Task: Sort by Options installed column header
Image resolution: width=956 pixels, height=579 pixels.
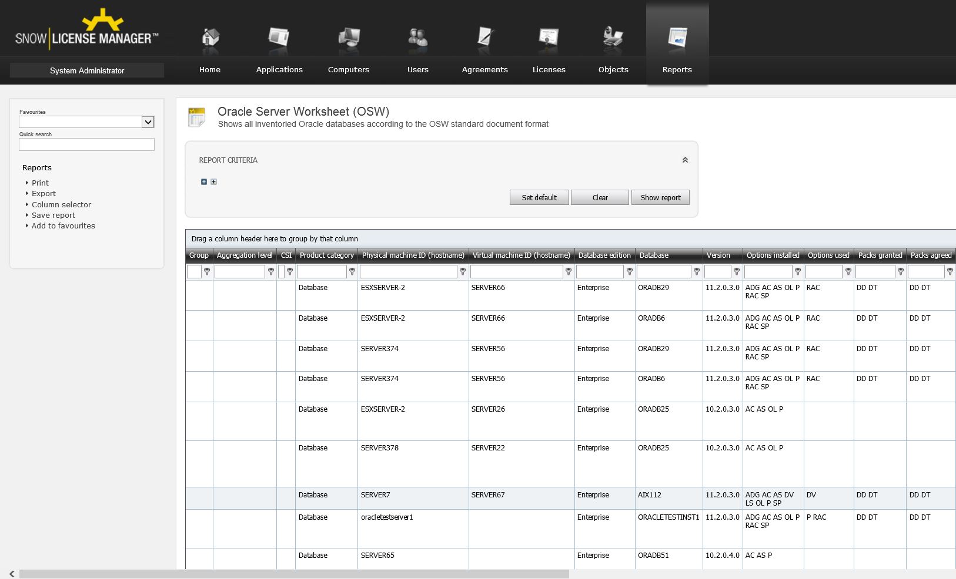Action: pos(773,255)
